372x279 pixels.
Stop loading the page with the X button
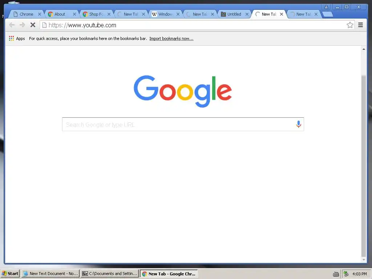click(33, 25)
